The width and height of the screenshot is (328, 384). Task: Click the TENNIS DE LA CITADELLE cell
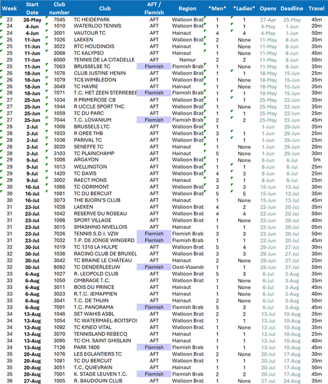[104, 60]
